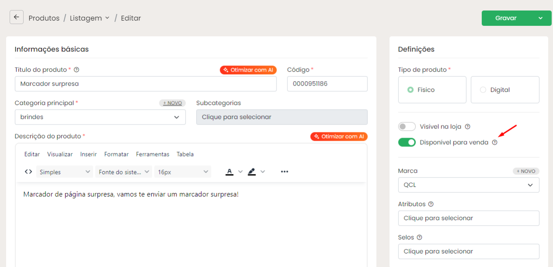The width and height of the screenshot is (553, 267).
Task: Expand the Marca dropdown showing QCL
Action: click(x=468, y=185)
